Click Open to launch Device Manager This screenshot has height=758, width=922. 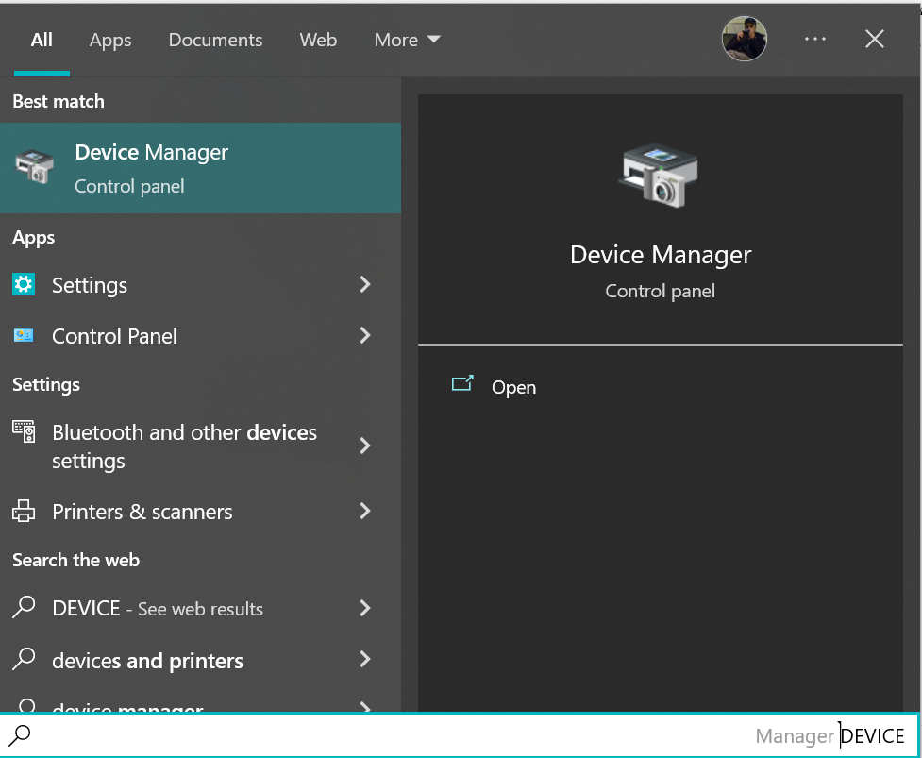513,388
